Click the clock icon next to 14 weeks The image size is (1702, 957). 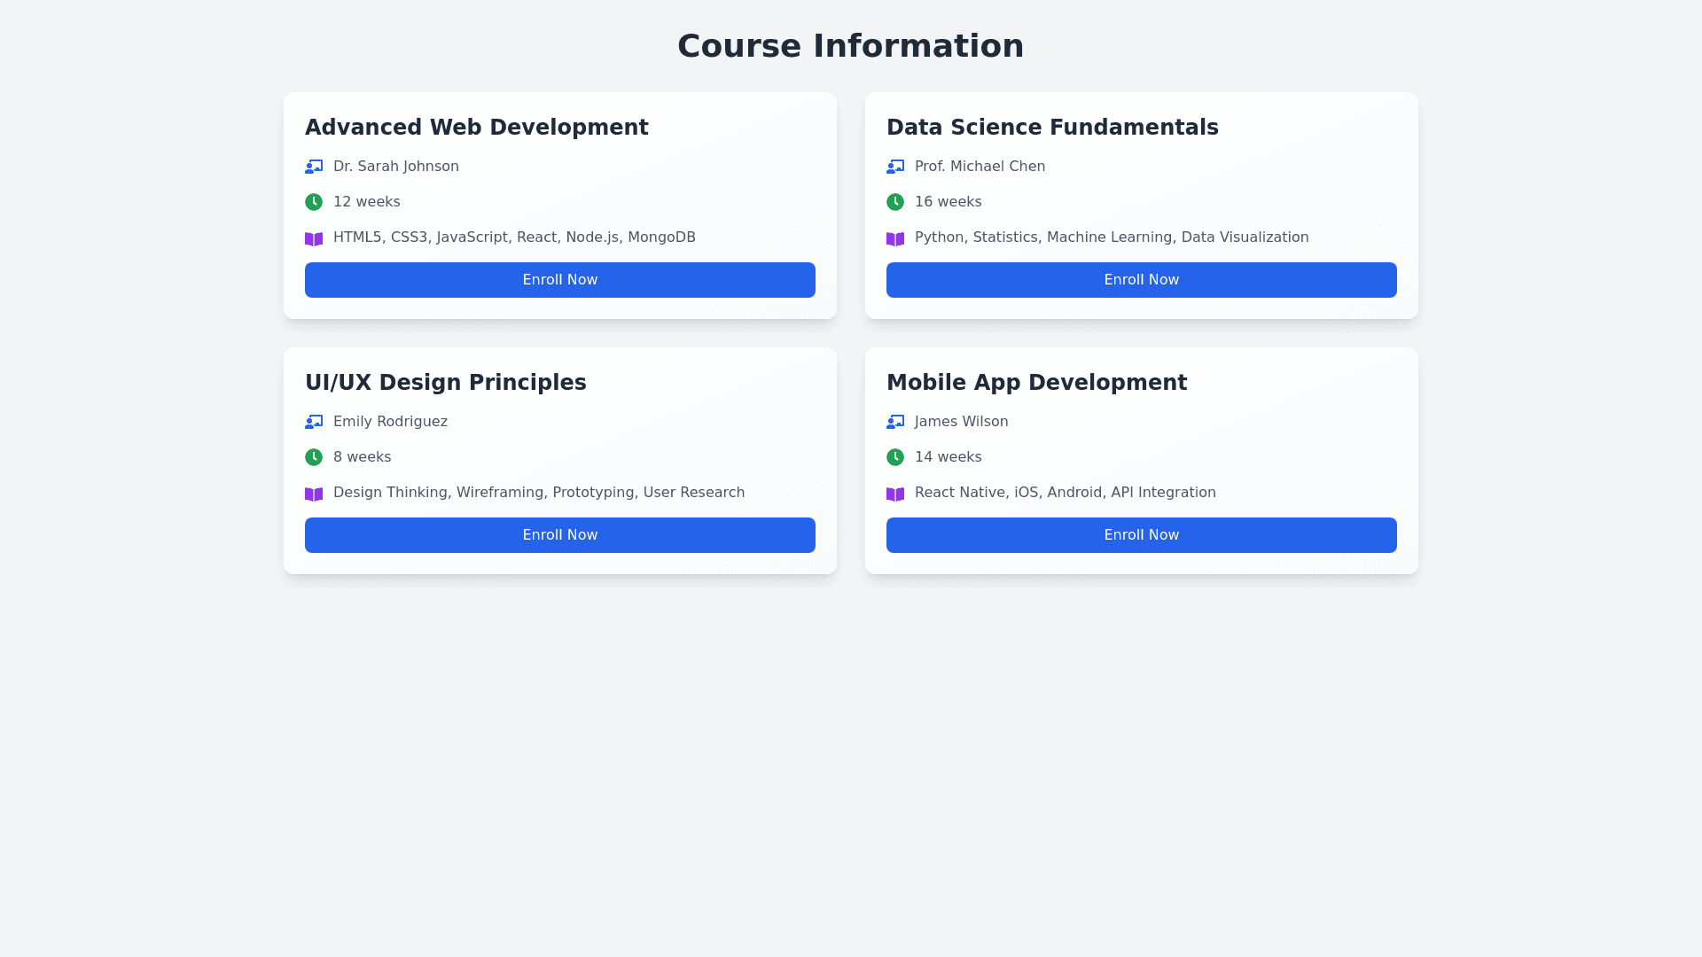(895, 457)
